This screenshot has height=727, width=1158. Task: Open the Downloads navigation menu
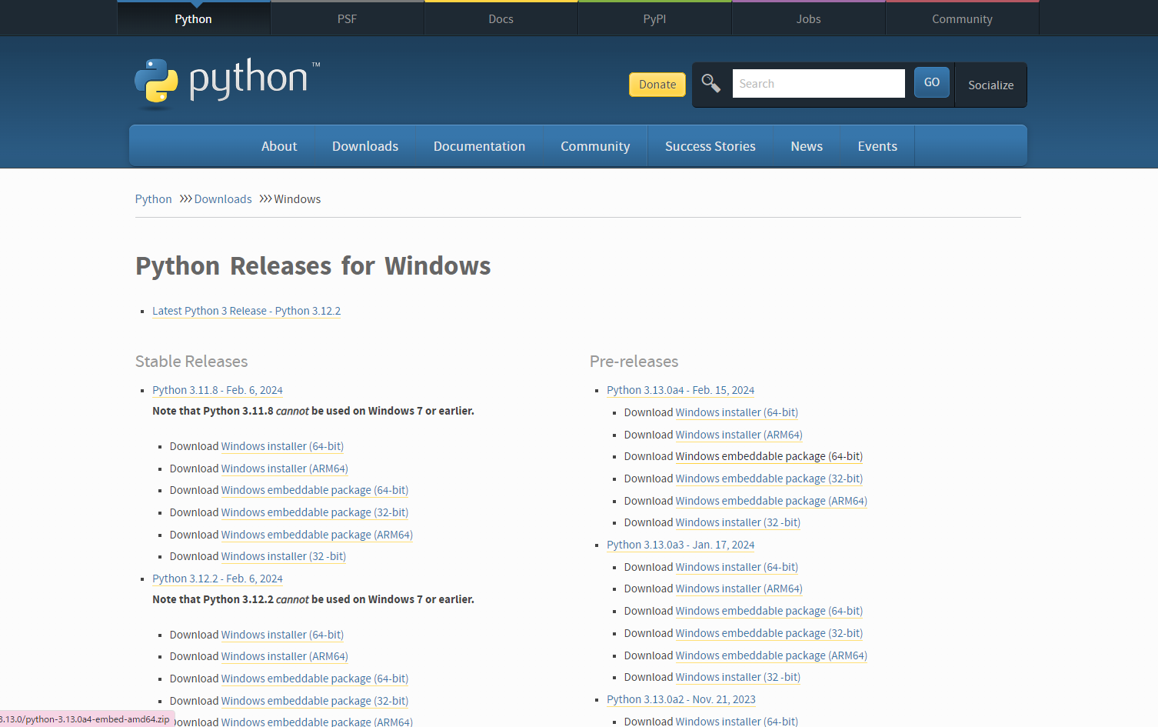tap(365, 146)
